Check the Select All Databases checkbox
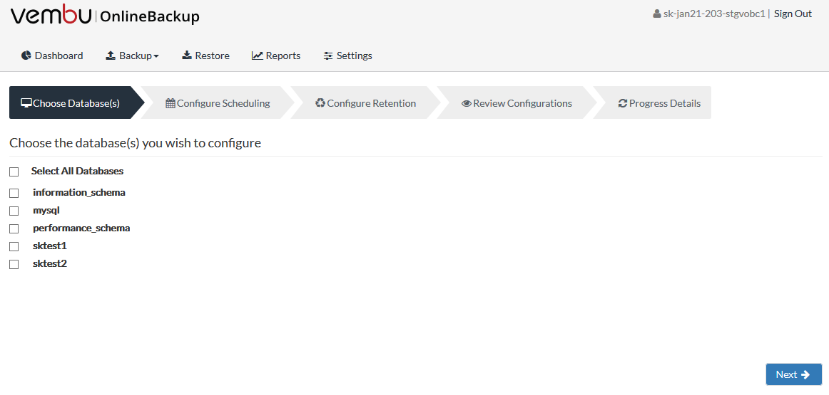This screenshot has width=829, height=395. [14, 172]
